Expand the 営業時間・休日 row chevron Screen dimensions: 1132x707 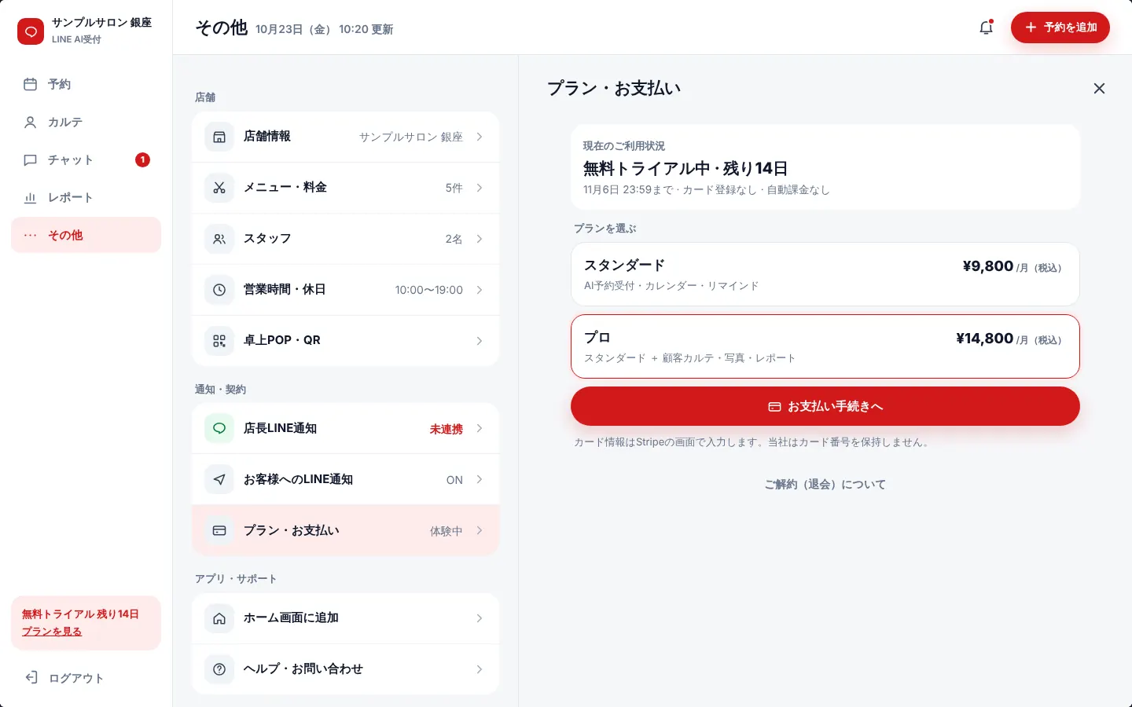point(480,290)
